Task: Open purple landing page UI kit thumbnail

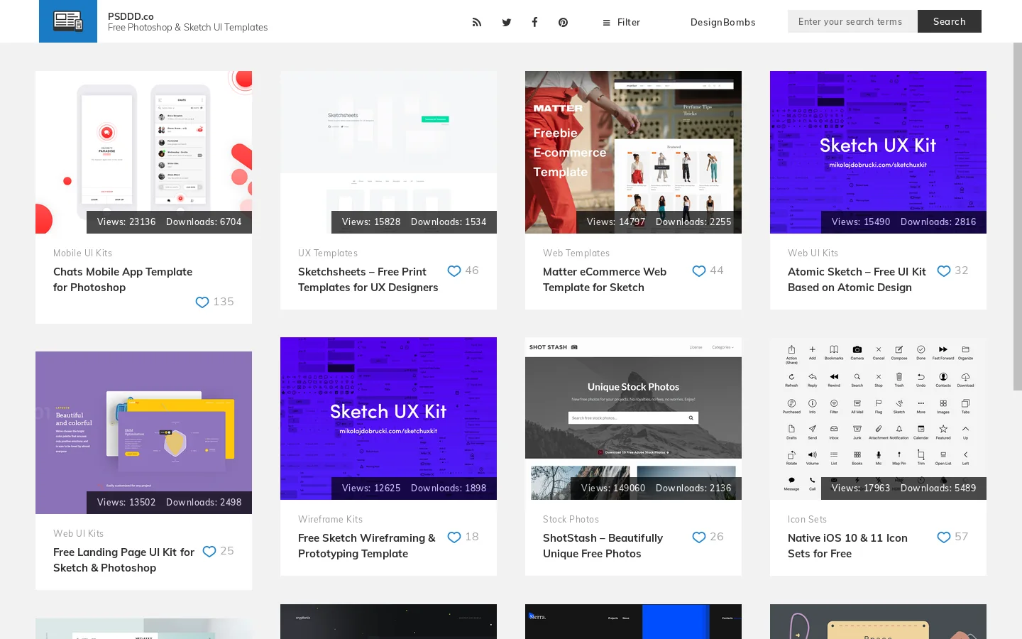Action: 143,432
